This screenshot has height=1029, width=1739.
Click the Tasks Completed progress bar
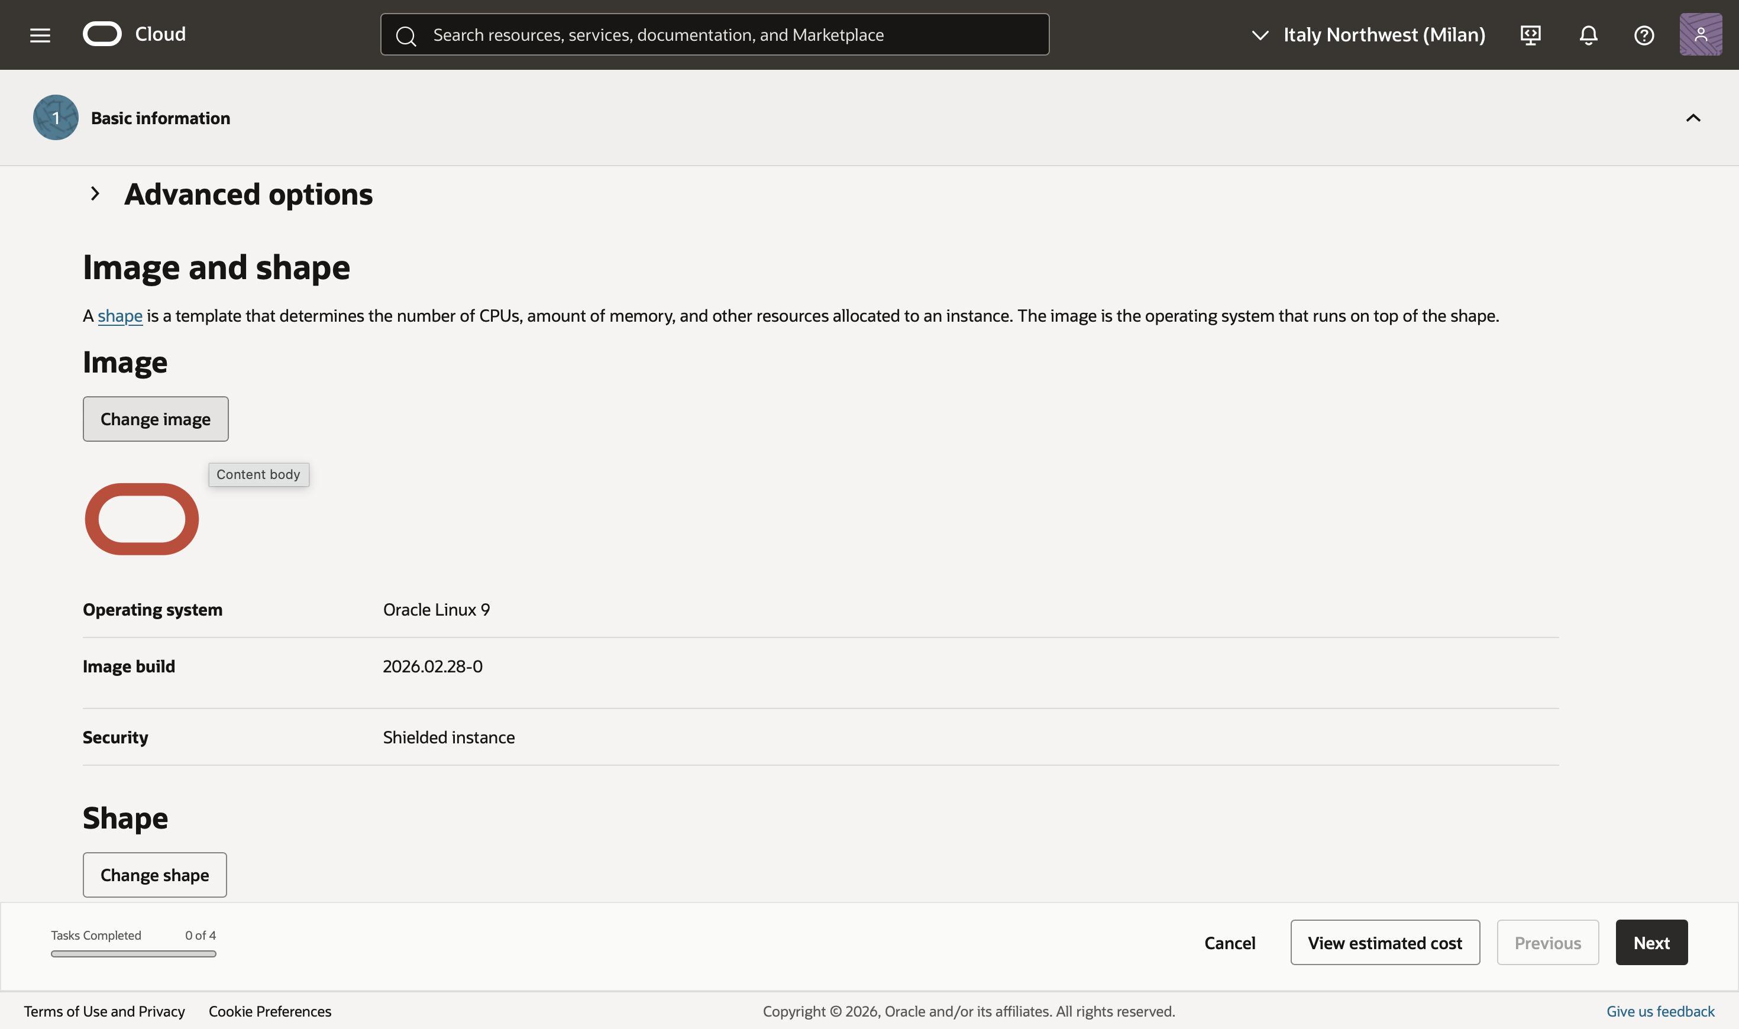point(133,954)
